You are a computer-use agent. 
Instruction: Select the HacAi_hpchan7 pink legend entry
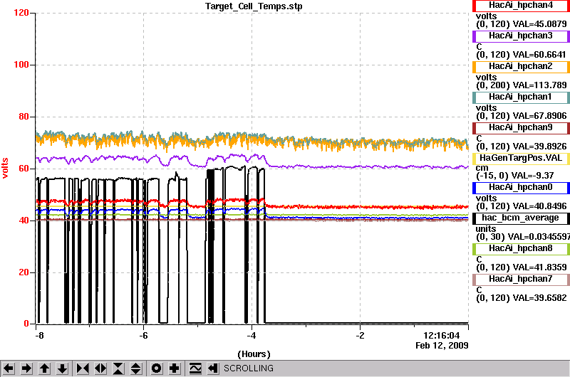click(x=521, y=280)
